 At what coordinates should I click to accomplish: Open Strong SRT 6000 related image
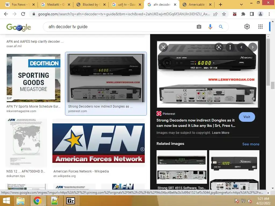234,170
